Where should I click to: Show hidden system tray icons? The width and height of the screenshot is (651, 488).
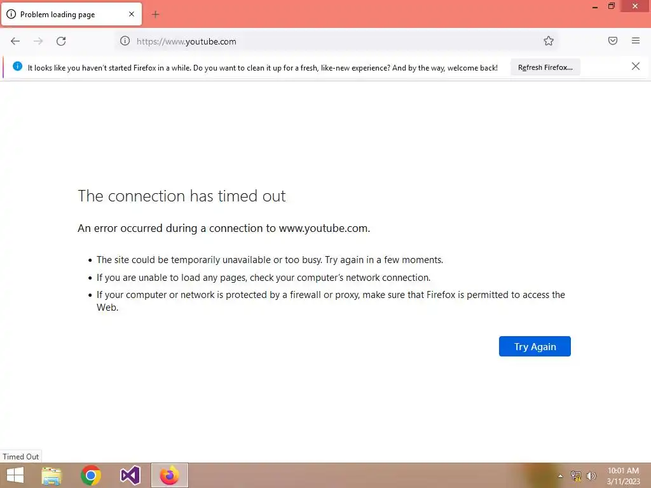[560, 476]
